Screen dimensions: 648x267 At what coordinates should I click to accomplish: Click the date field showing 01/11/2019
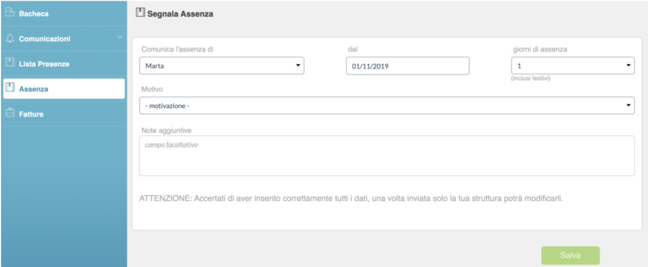pyautogui.click(x=407, y=66)
